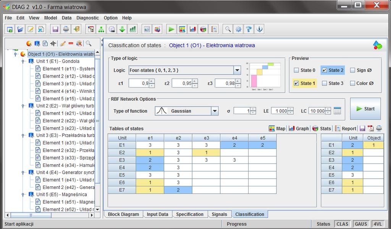This screenshot has height=229, width=391.
Task: Click the green down arrow toolbar icon
Action: tap(122, 29)
